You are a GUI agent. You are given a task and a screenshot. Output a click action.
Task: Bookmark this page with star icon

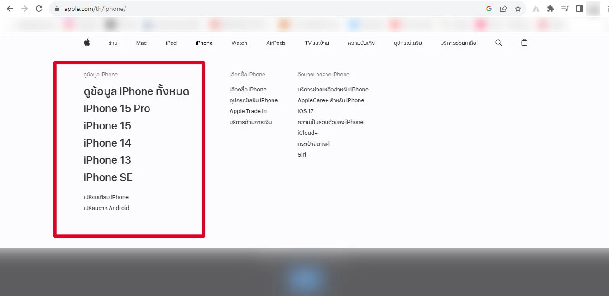coord(518,9)
